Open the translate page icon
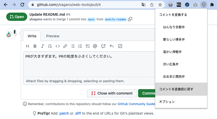Viewport: 217px width, 119px height. pos(144,5)
